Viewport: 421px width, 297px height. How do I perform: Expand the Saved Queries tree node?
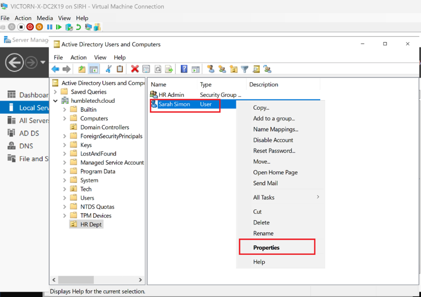[x=56, y=92]
